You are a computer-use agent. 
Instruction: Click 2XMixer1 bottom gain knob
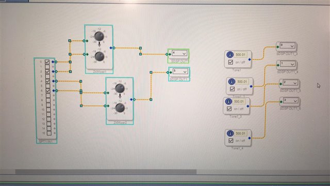coord(100,56)
